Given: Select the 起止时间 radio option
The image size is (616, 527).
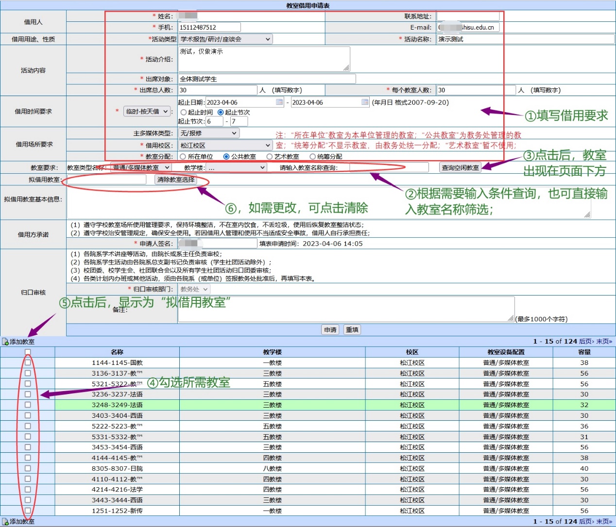Looking at the screenshot, I should (x=184, y=112).
